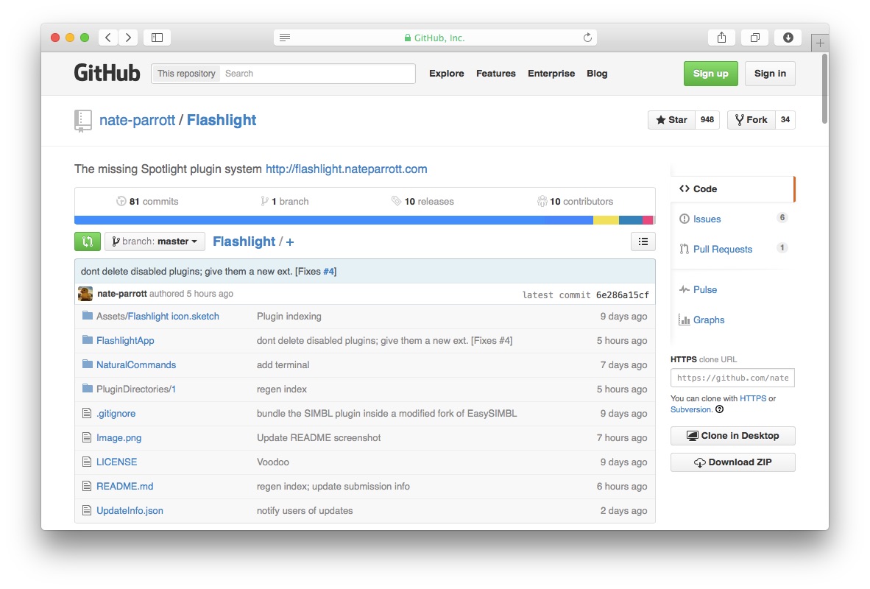Click the repository book icon beside nate-parrott
Image resolution: width=870 pixels, height=589 pixels.
[x=82, y=121]
